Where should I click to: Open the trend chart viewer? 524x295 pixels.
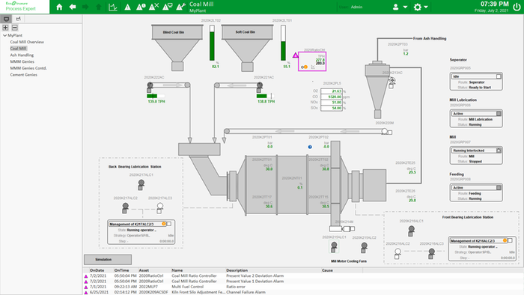coord(113,7)
